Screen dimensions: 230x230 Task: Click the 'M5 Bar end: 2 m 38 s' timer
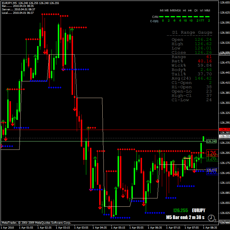point(185,217)
